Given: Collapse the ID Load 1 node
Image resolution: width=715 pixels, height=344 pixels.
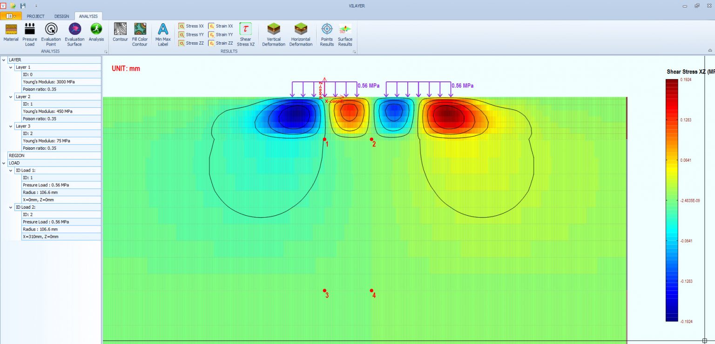Looking at the screenshot, I should (11, 171).
